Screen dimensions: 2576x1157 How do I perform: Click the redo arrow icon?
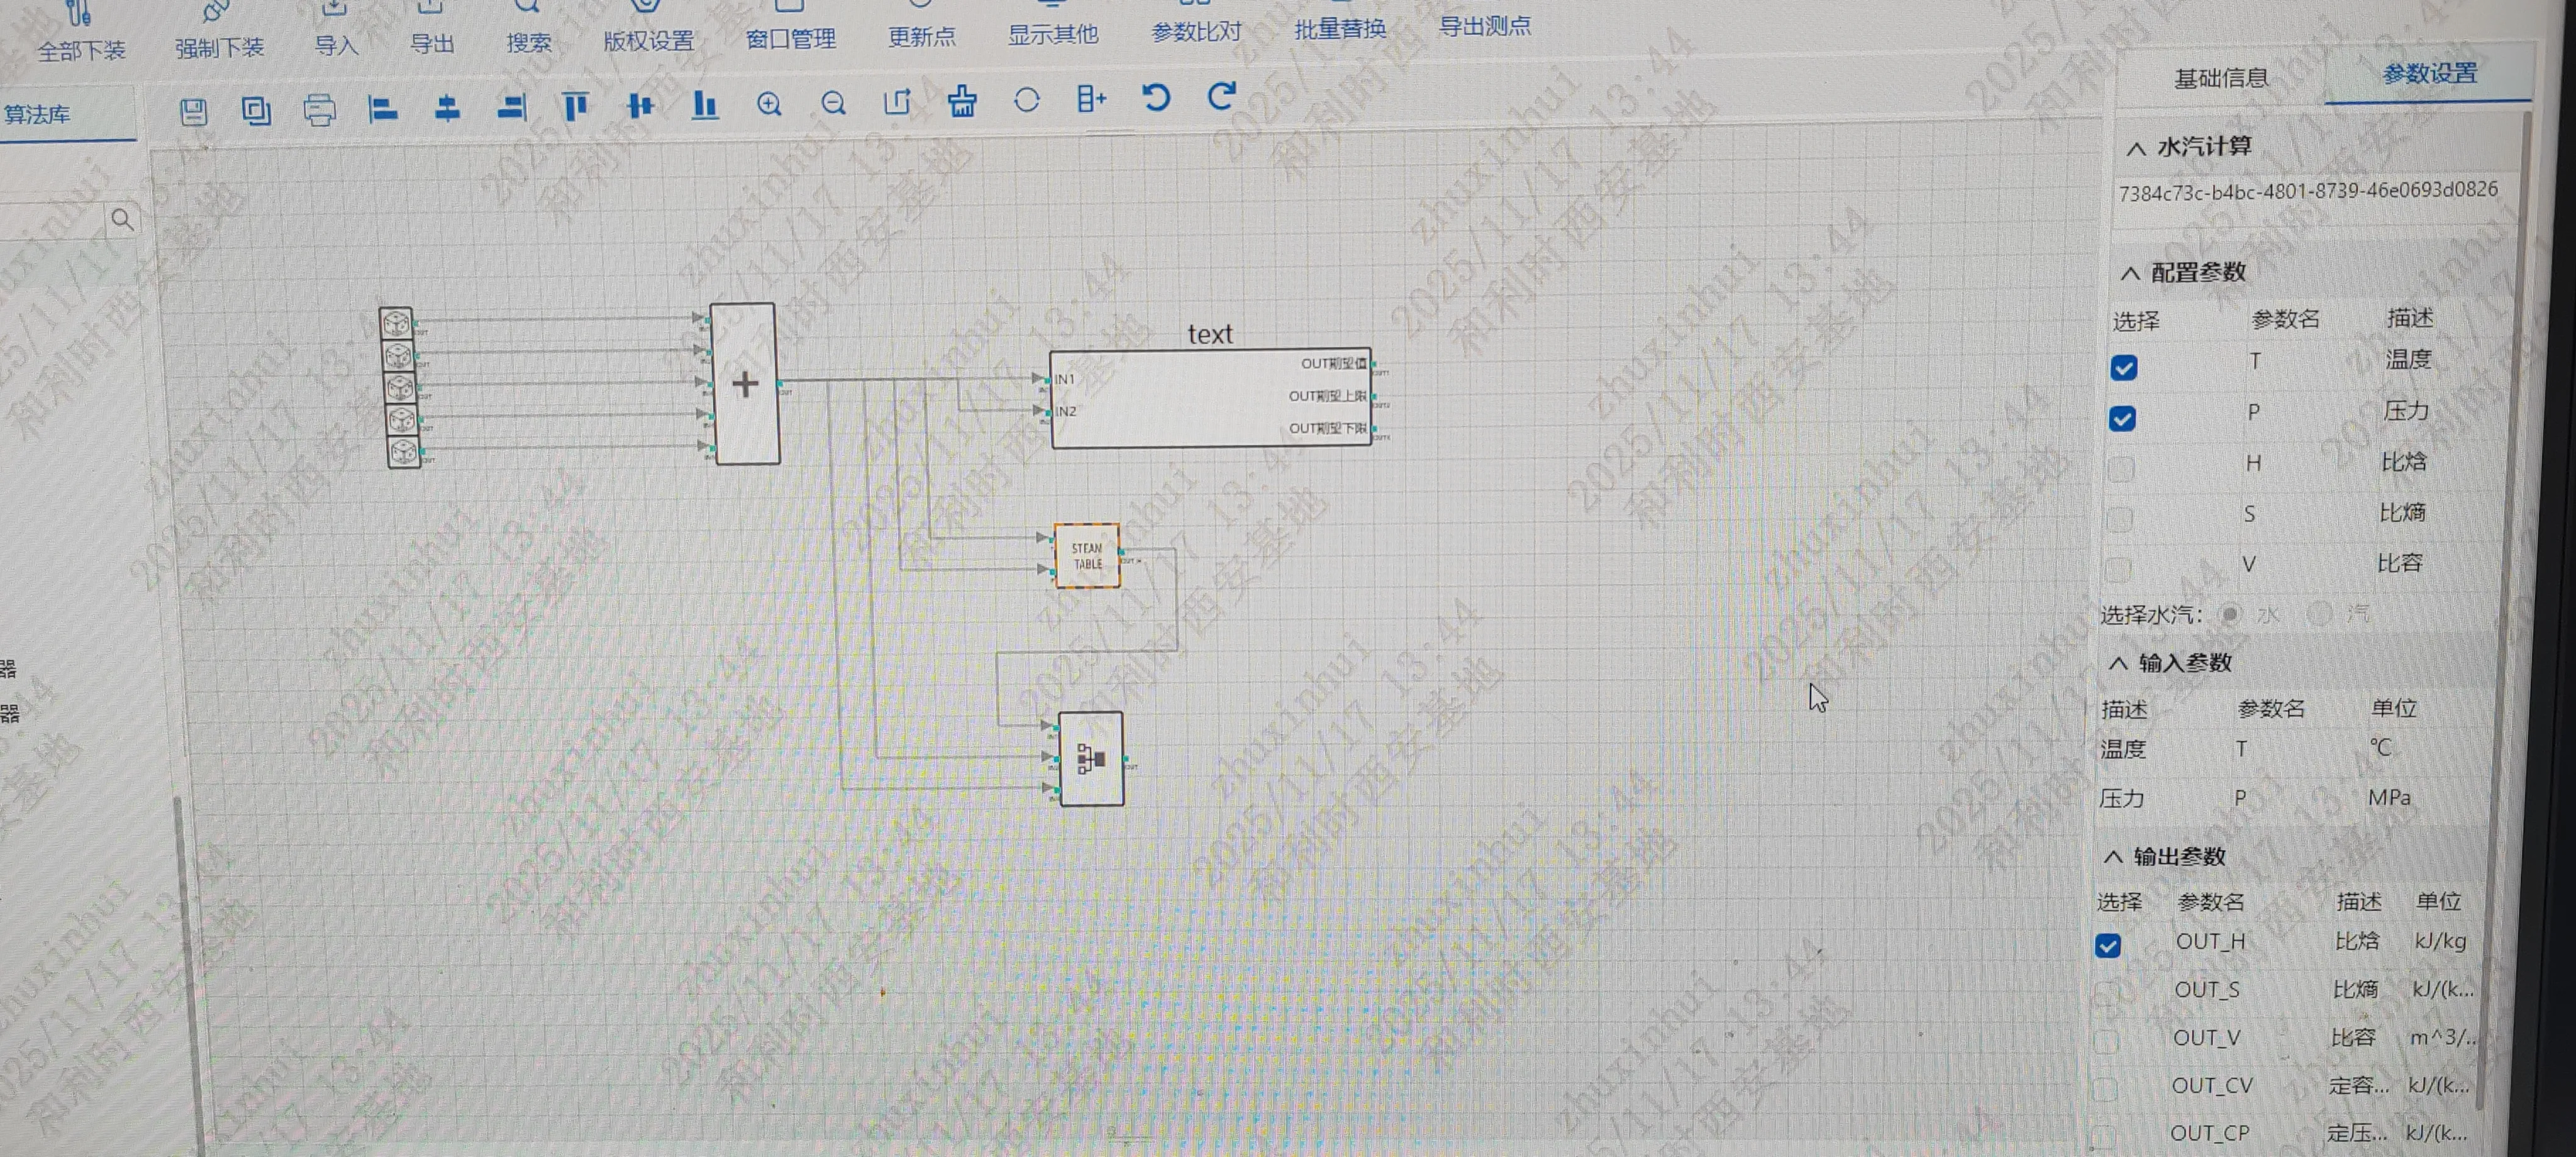click(1221, 97)
